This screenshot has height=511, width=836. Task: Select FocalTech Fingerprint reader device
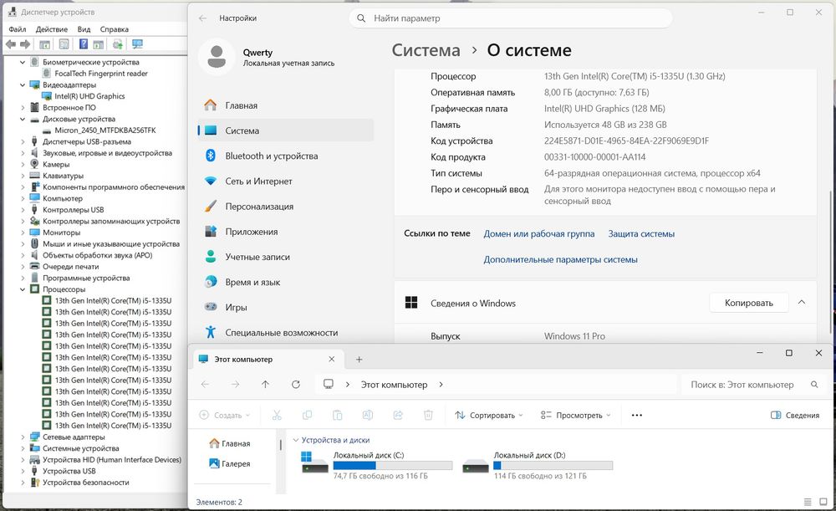[x=101, y=74]
